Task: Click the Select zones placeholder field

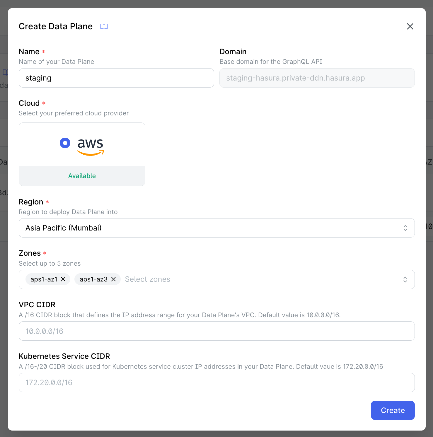Action: [147, 279]
